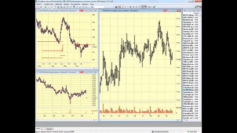237x133 pixels.
Task: Click left scroll arrow under daily chart
Action: tap(37, 68)
